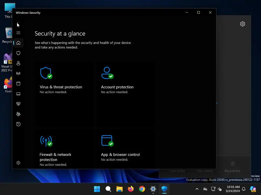Click 'Security at a glance' heading
This screenshot has width=261, height=195.
pyautogui.click(x=60, y=34)
